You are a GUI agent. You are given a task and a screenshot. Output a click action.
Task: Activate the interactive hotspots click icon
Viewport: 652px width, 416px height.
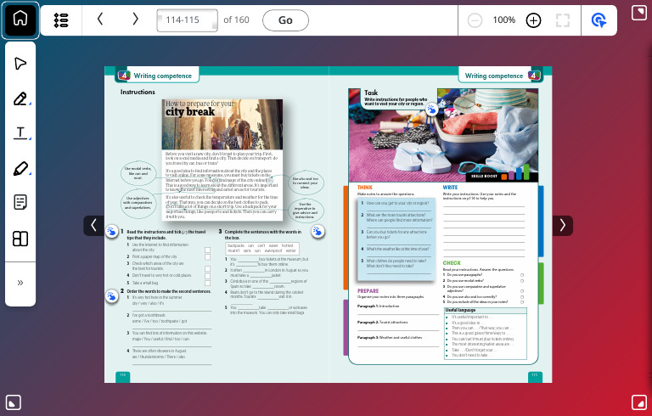coord(599,20)
